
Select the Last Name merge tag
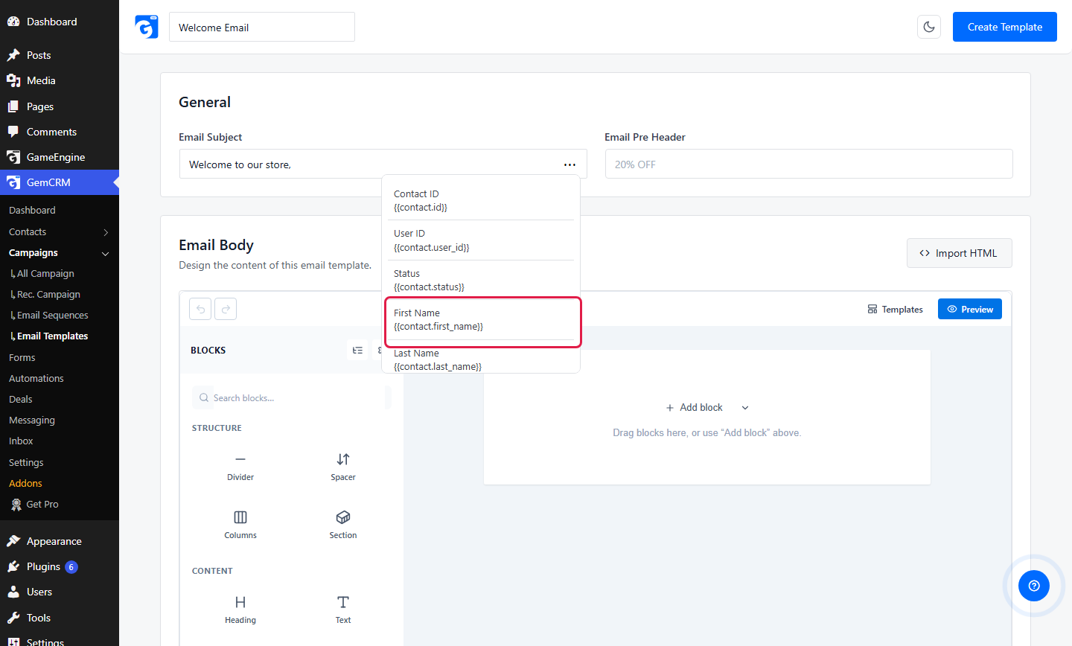click(x=481, y=359)
